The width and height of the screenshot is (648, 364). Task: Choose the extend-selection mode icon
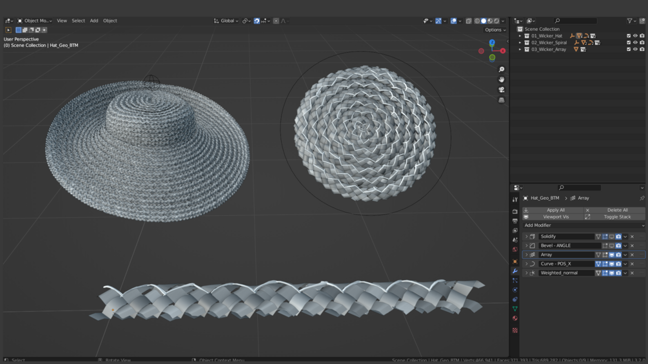25,30
